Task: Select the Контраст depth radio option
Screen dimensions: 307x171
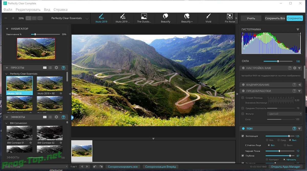Action: point(267,160)
